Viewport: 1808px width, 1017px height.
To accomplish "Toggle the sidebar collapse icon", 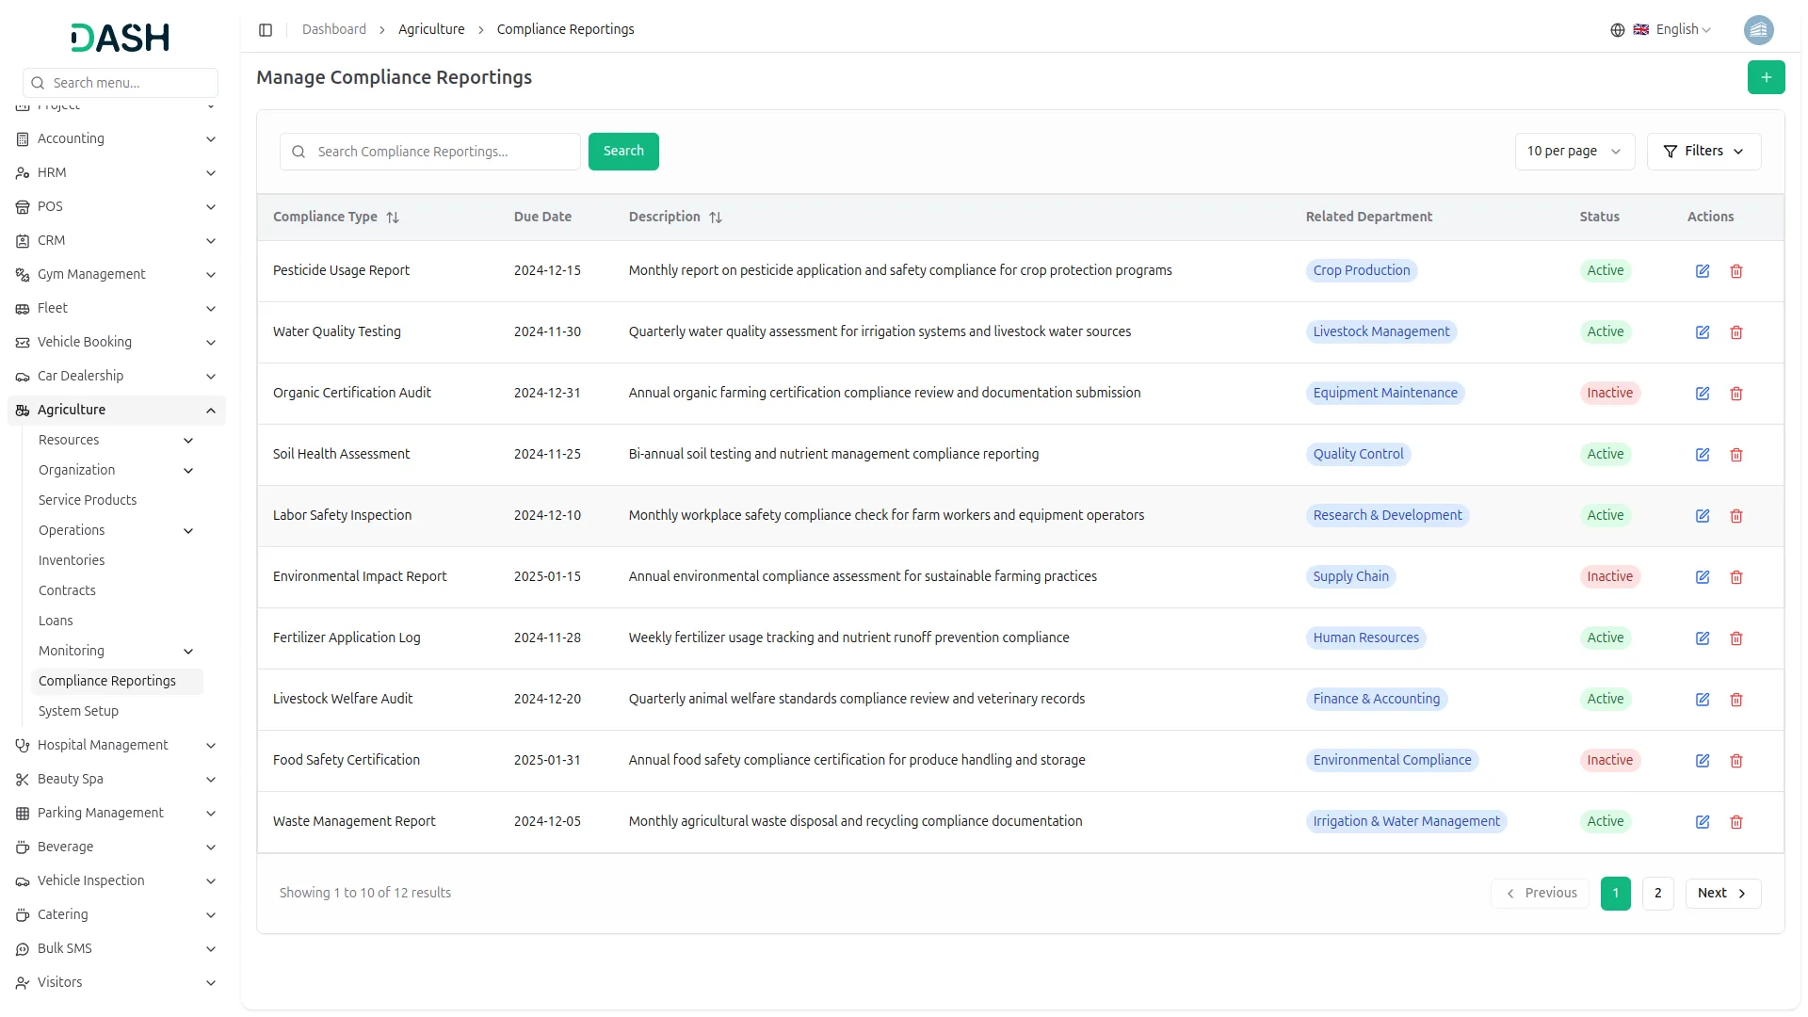I will click(266, 30).
